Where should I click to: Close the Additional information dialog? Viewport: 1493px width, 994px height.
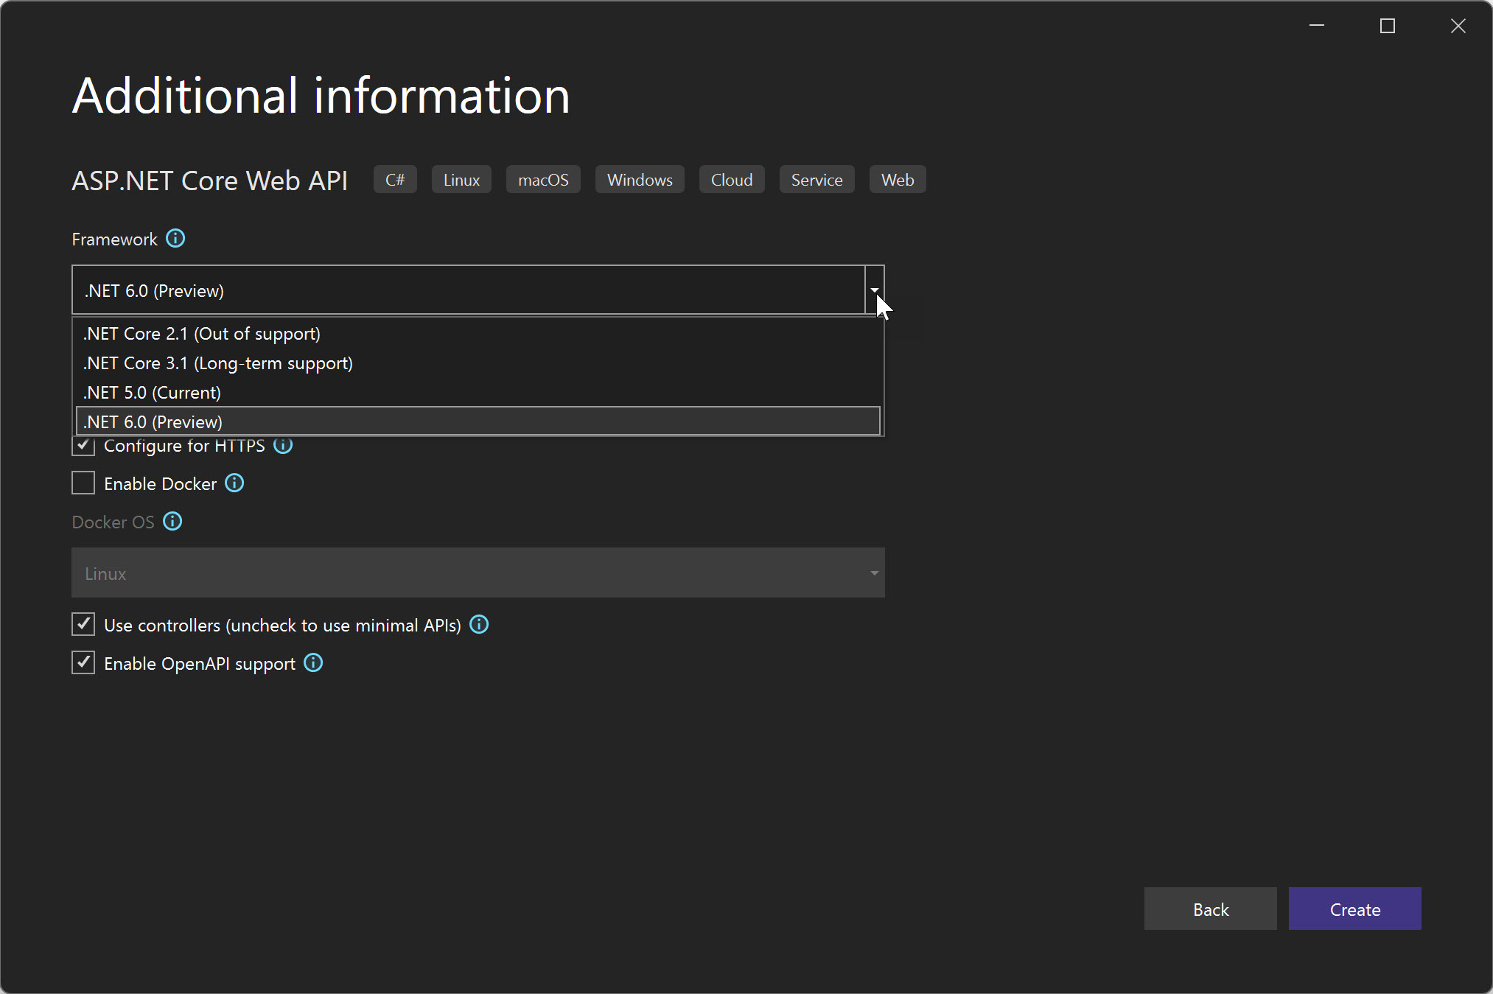1458,26
